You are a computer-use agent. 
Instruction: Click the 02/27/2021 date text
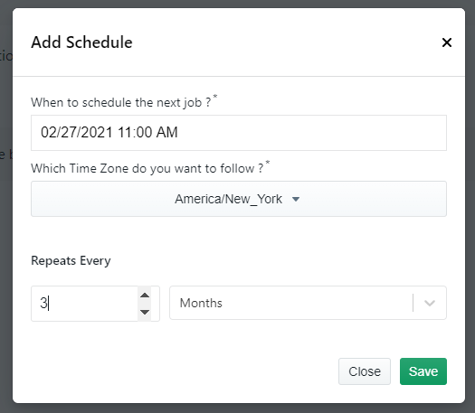click(77, 133)
